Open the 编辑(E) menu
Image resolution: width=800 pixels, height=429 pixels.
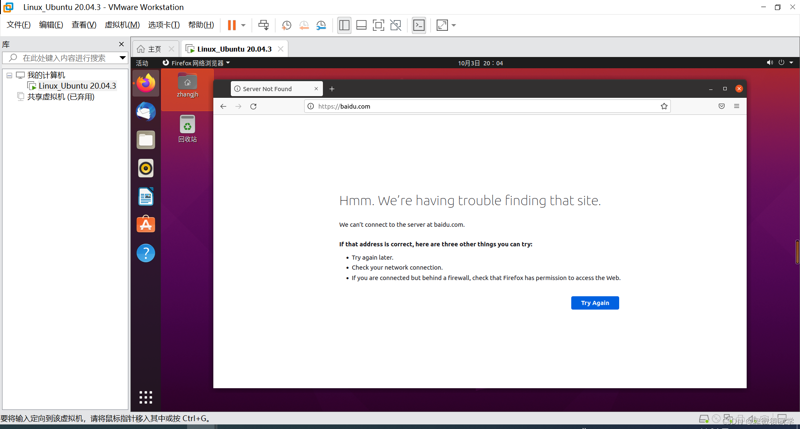[51, 25]
